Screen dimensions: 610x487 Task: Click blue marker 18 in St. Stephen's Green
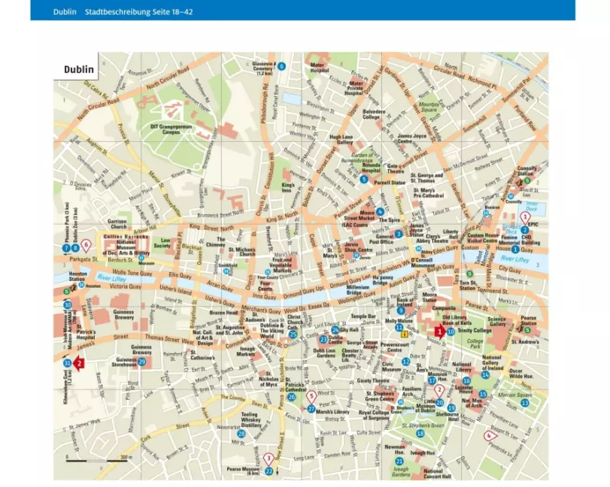click(x=420, y=433)
